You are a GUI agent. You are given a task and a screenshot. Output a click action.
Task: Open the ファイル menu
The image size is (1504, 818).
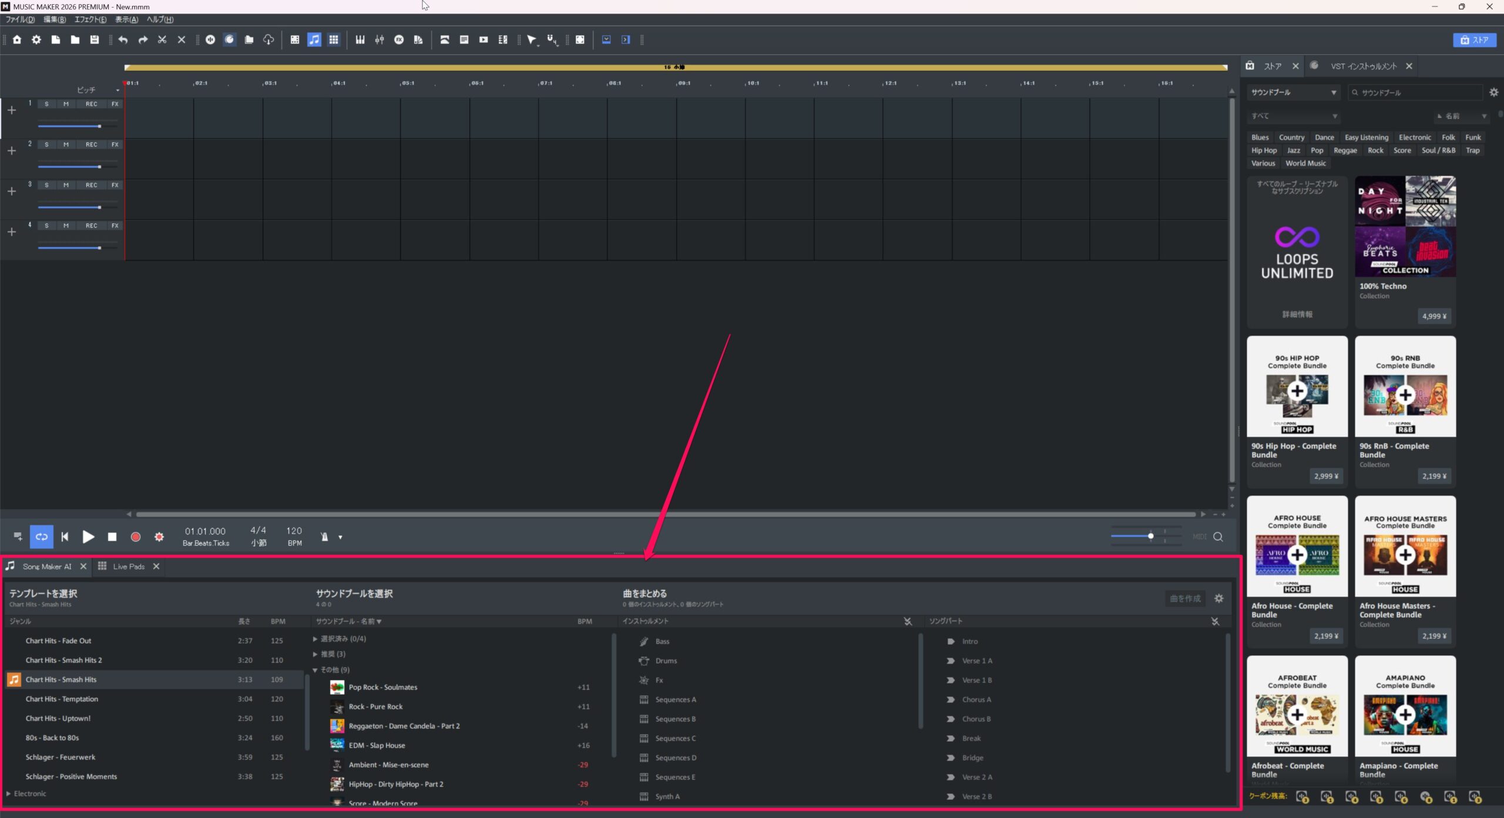point(21,19)
